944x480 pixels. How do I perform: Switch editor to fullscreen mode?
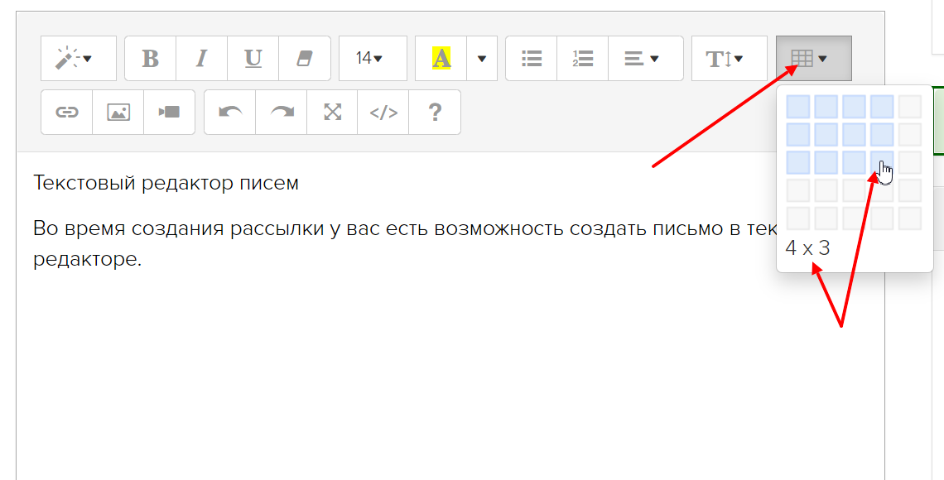(x=332, y=113)
